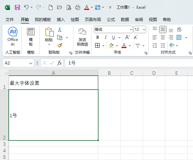Image resolution: width=193 pixels, height=160 pixels.
Task: Open the font size dropdown showing 12
Action: tap(144, 29)
